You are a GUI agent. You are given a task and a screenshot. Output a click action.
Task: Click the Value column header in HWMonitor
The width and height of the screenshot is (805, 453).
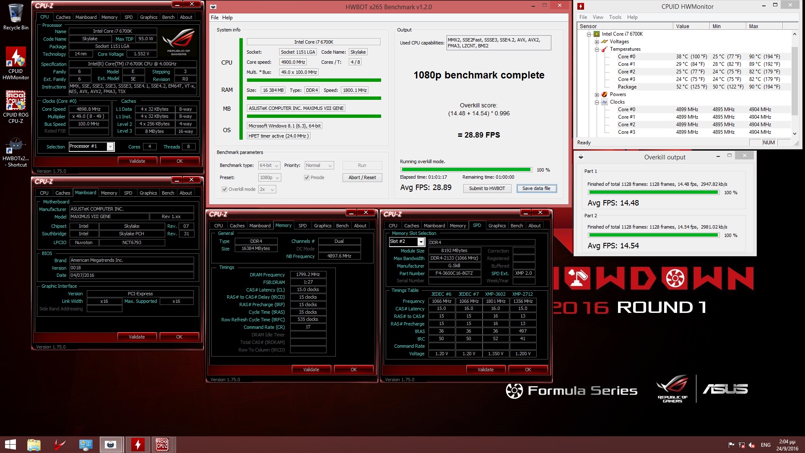[691, 26]
